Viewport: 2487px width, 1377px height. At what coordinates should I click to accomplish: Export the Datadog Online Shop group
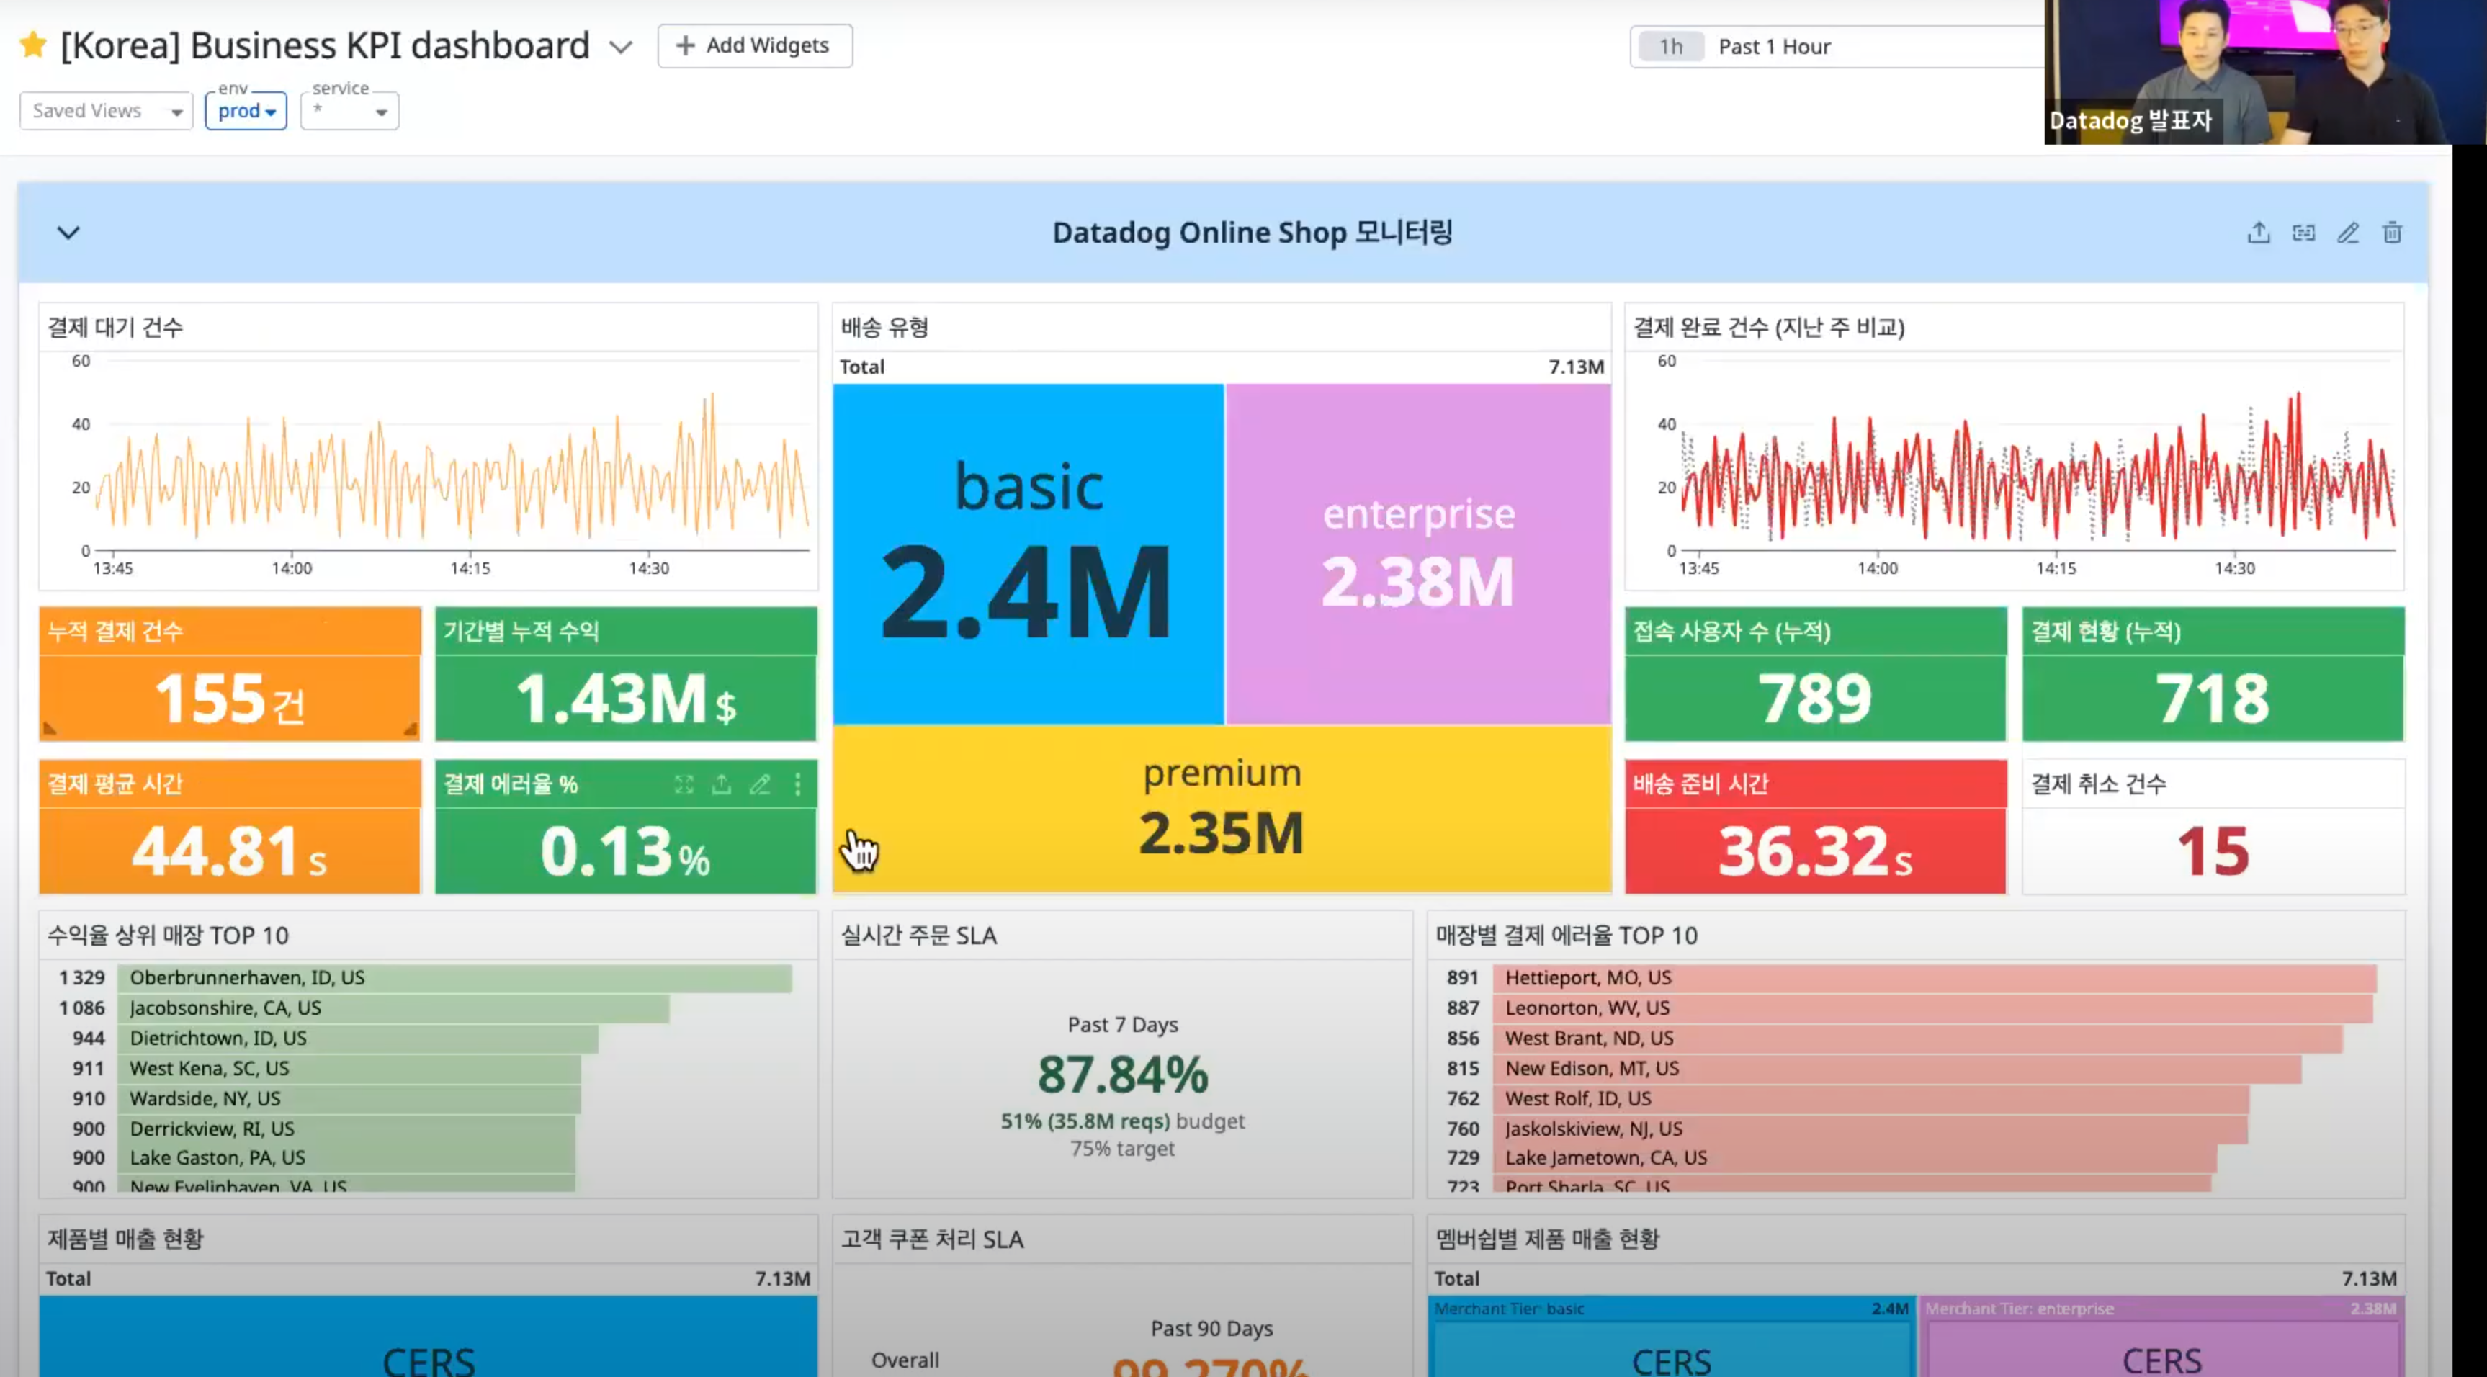tap(2258, 233)
